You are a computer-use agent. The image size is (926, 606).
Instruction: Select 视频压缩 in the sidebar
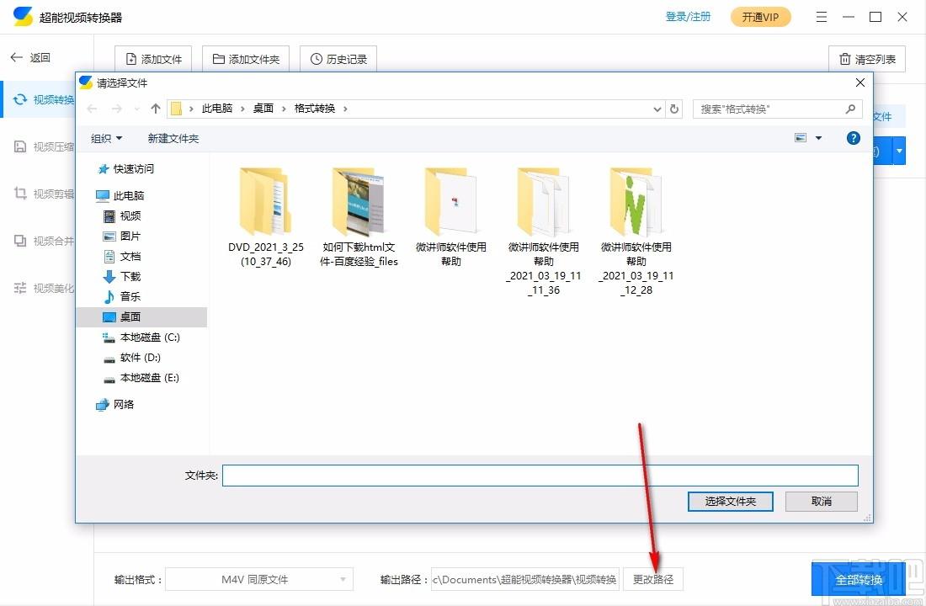click(x=45, y=146)
